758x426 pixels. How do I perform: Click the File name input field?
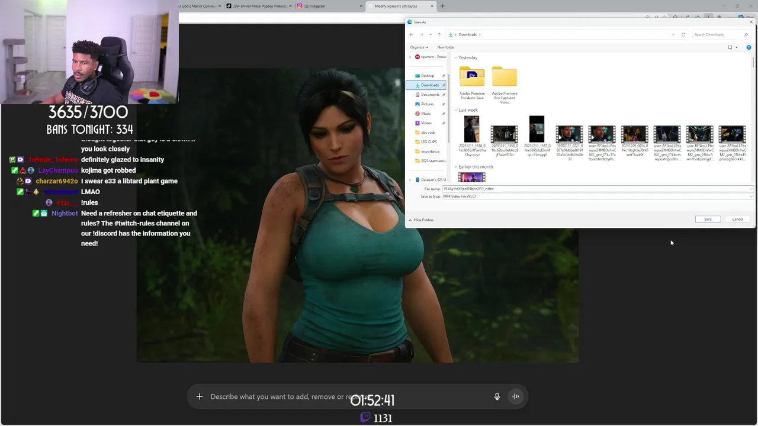click(597, 189)
